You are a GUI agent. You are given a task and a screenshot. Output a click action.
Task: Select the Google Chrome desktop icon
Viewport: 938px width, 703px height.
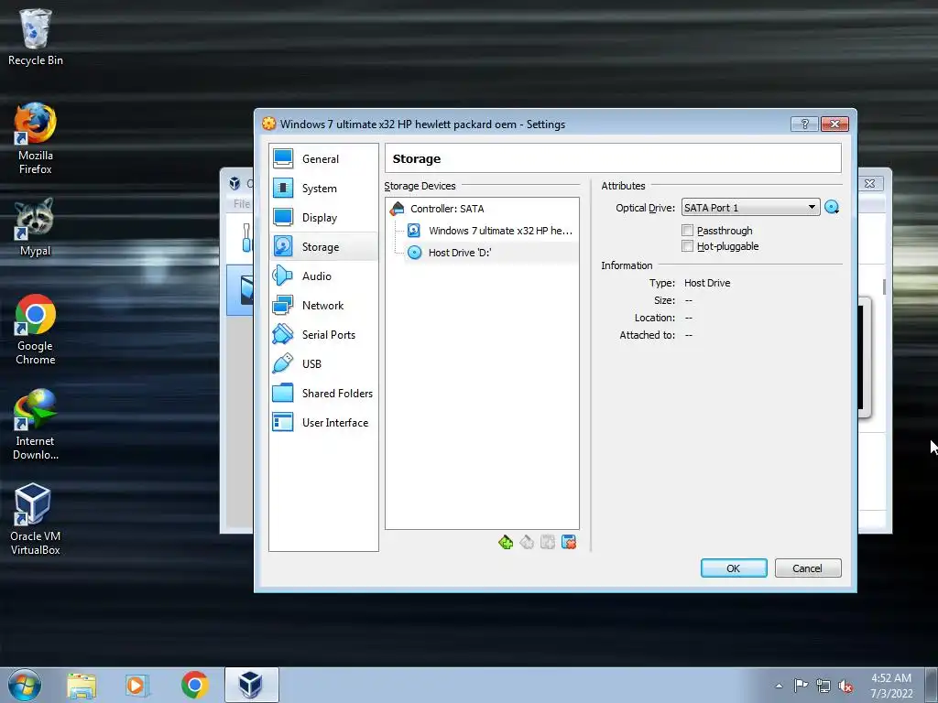tap(36, 330)
